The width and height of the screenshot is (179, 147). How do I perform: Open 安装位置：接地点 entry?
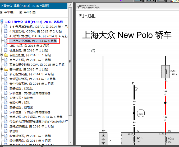21,98
